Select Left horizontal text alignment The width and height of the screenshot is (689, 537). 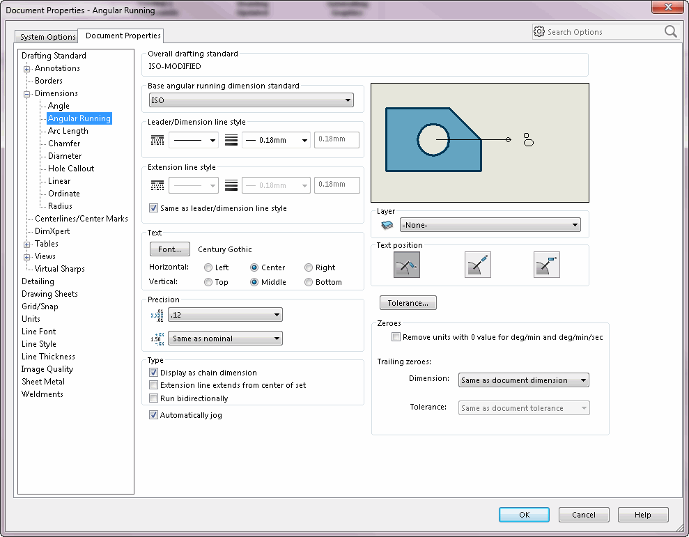[208, 267]
